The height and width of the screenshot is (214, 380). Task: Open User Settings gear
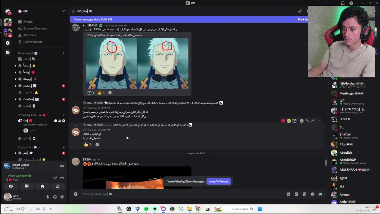pos(62,197)
